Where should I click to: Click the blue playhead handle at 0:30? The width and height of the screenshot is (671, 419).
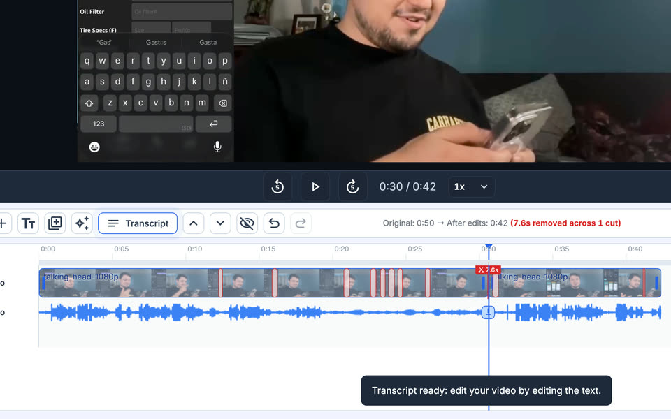[489, 247]
